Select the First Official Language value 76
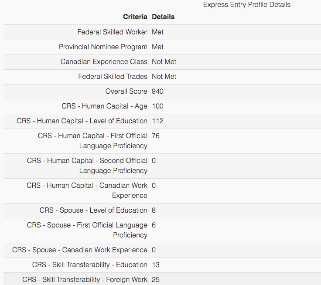Screen dimensions: 321x285 pos(156,136)
